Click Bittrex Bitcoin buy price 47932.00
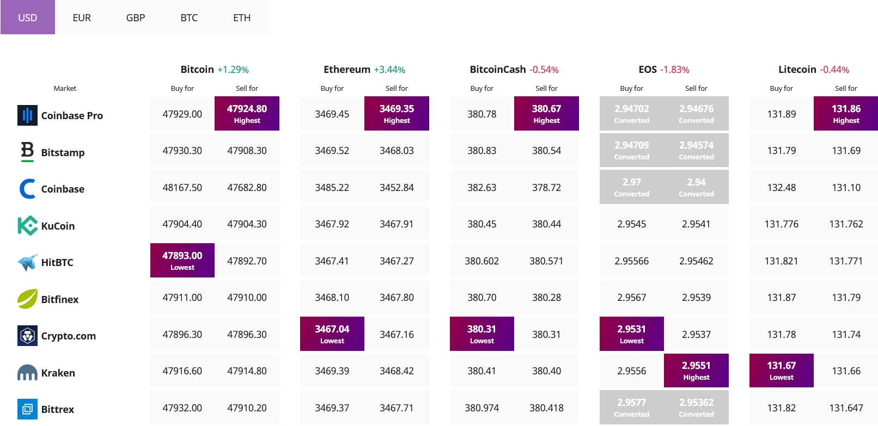 pyautogui.click(x=182, y=408)
